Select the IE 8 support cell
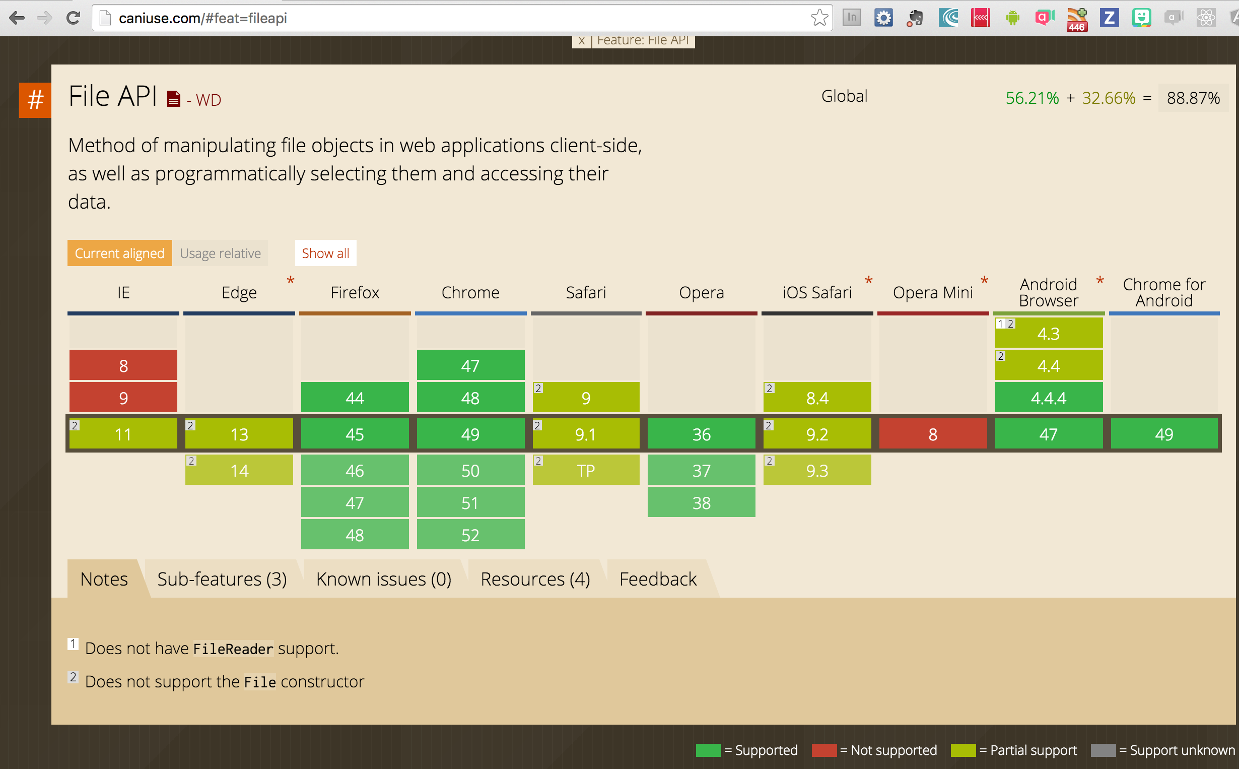 coord(123,365)
